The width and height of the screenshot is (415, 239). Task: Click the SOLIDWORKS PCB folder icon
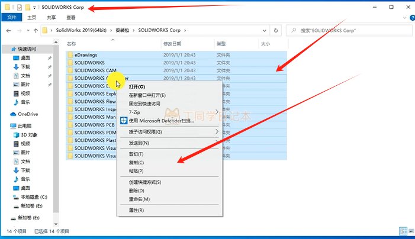(x=70, y=124)
